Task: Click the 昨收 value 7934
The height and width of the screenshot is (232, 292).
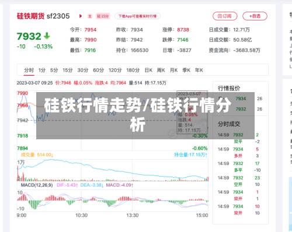Action: (x=137, y=30)
